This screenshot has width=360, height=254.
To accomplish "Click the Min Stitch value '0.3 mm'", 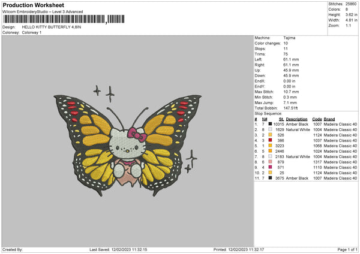I will [x=290, y=97].
